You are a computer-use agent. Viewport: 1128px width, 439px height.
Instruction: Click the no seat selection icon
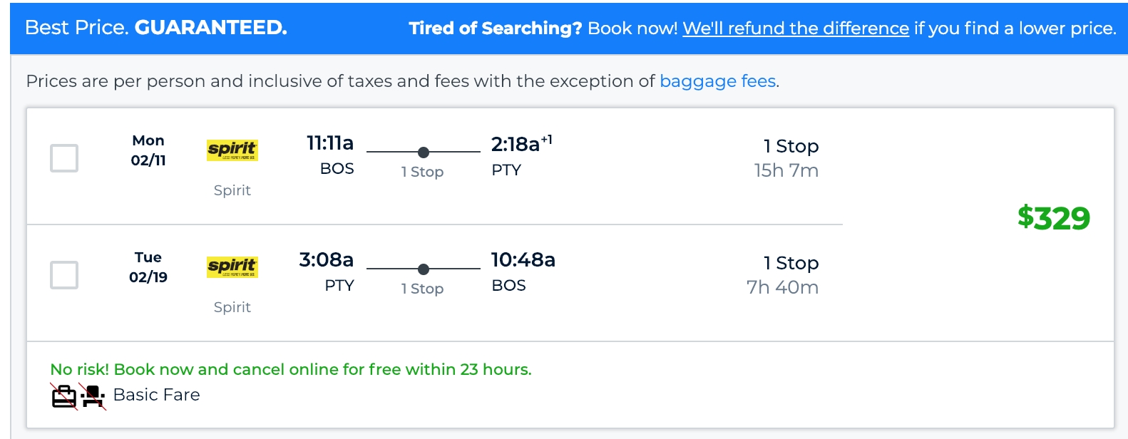[x=93, y=396]
